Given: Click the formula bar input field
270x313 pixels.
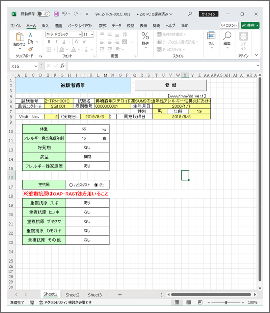Looking at the screenshot, I should pos(162,66).
